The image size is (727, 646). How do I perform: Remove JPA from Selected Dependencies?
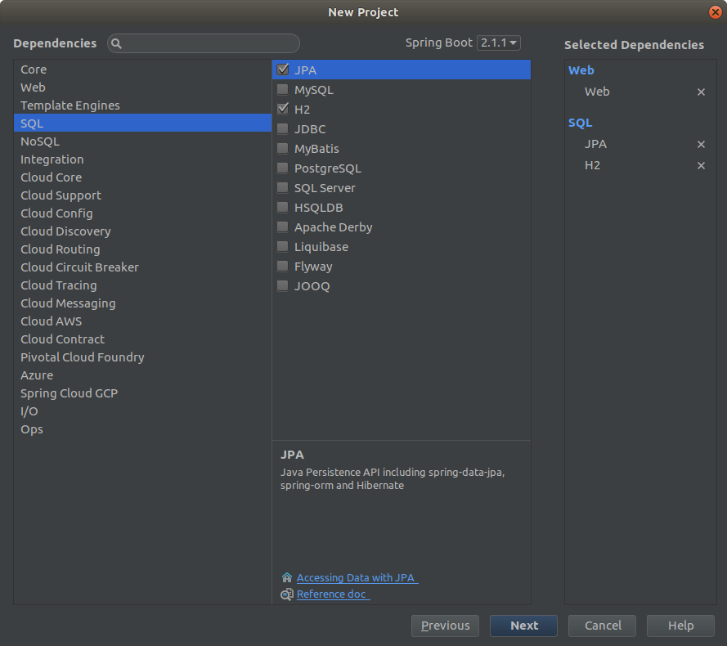pos(701,144)
